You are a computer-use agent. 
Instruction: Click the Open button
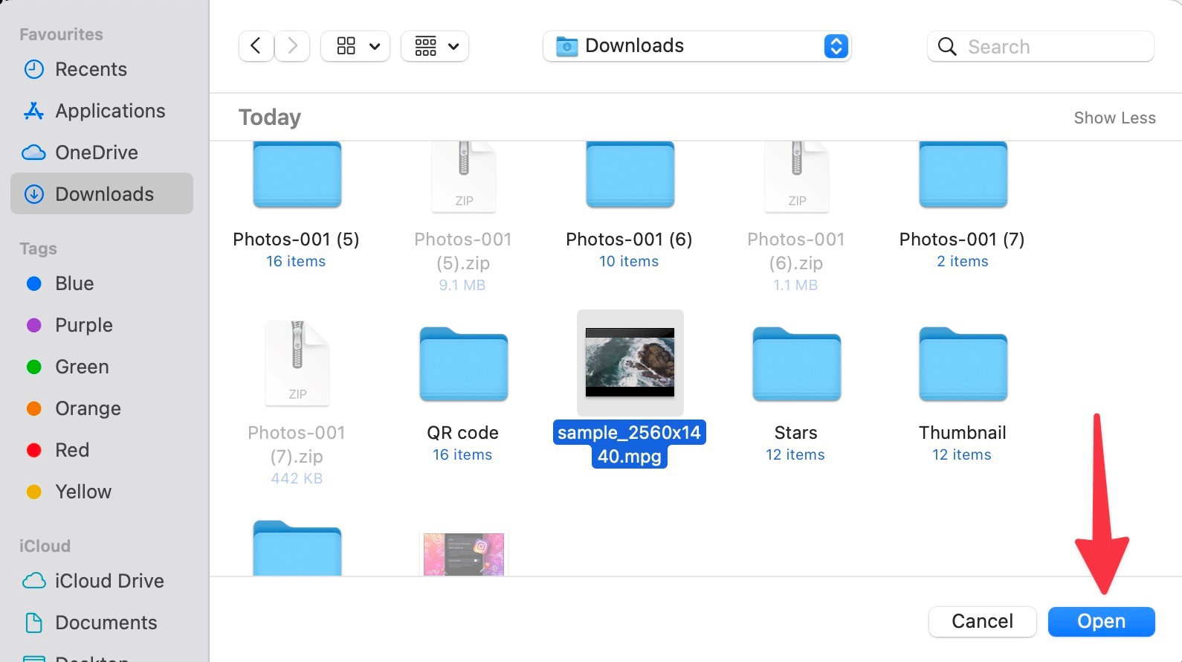[x=1101, y=621]
